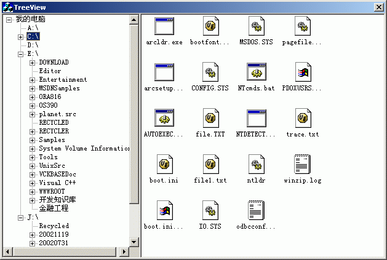Select the D:\ drive in tree

click(x=33, y=45)
